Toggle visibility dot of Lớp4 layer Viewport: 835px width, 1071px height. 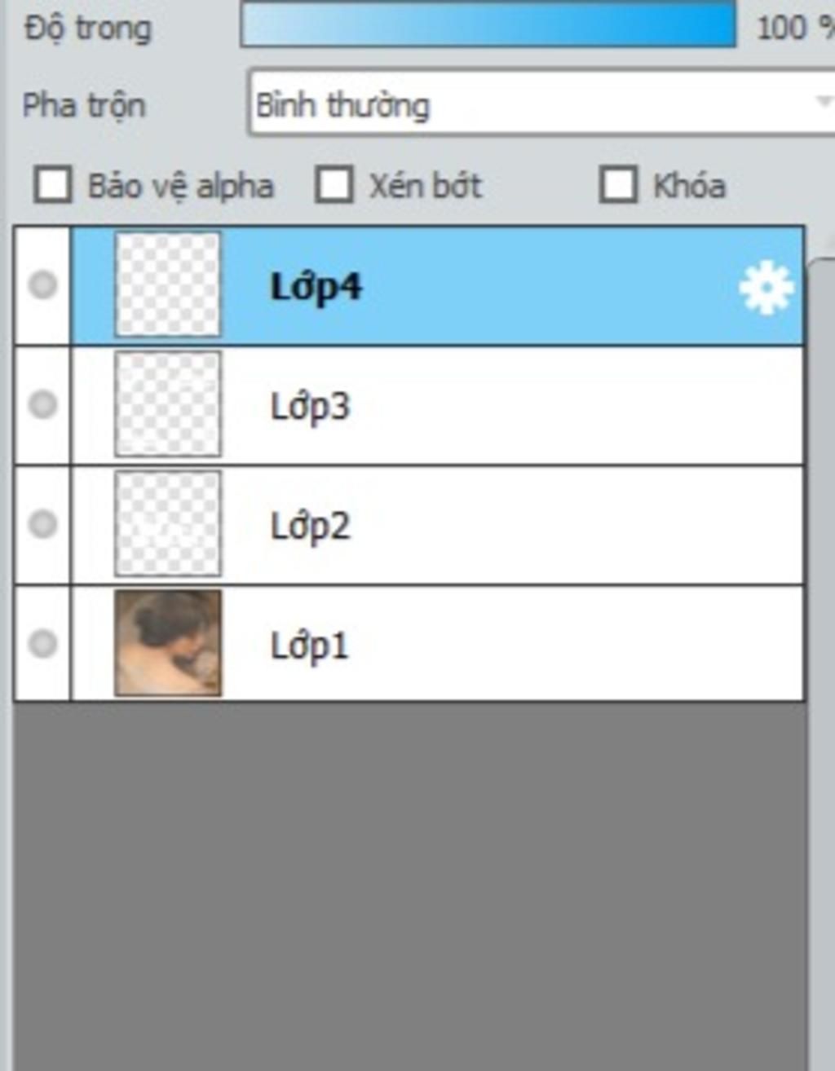click(42, 285)
